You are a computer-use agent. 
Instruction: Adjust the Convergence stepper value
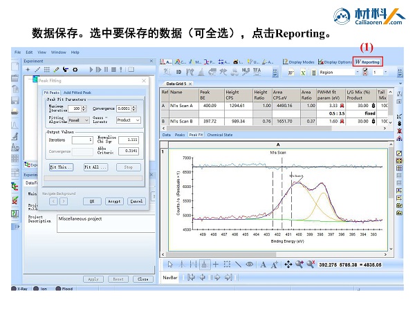click(133, 109)
